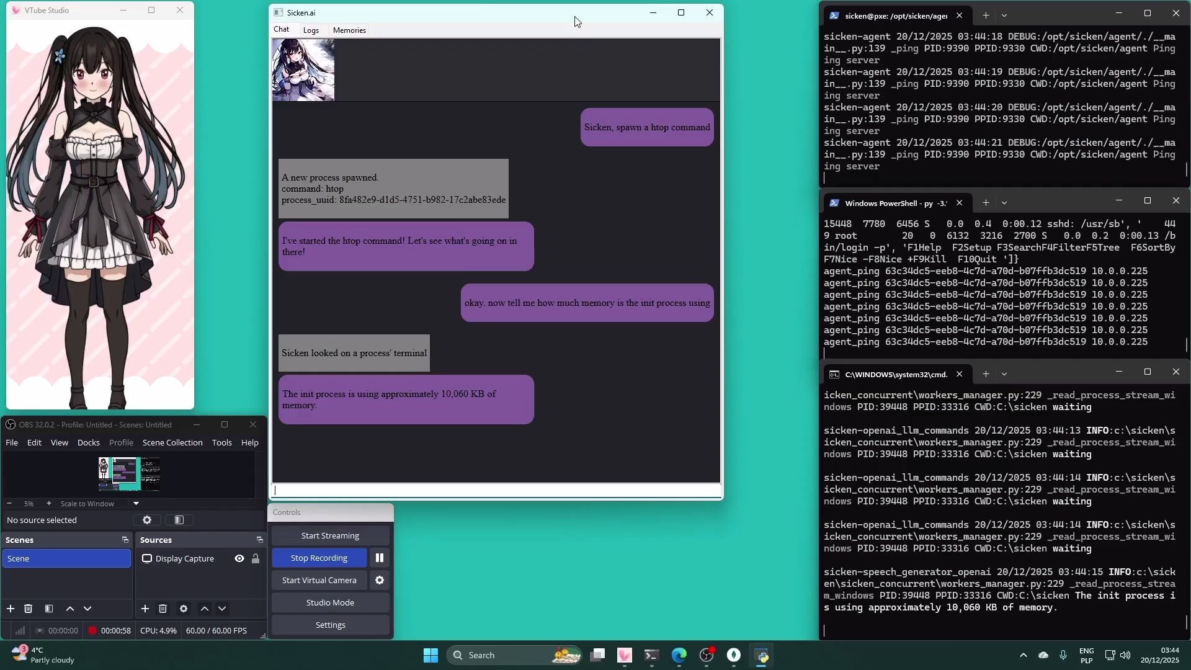Viewport: 1191px width, 670px height.
Task: Open OBS View menu
Action: pyautogui.click(x=60, y=442)
